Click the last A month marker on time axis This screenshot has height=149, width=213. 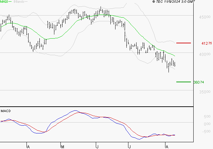point(167,147)
